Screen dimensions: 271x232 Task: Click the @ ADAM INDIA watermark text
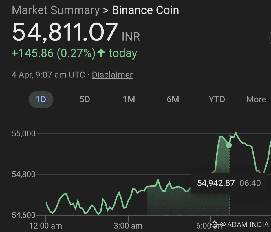pos(244,224)
